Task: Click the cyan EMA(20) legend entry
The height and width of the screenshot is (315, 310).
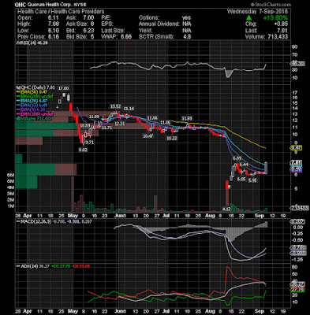Action: pos(32,101)
